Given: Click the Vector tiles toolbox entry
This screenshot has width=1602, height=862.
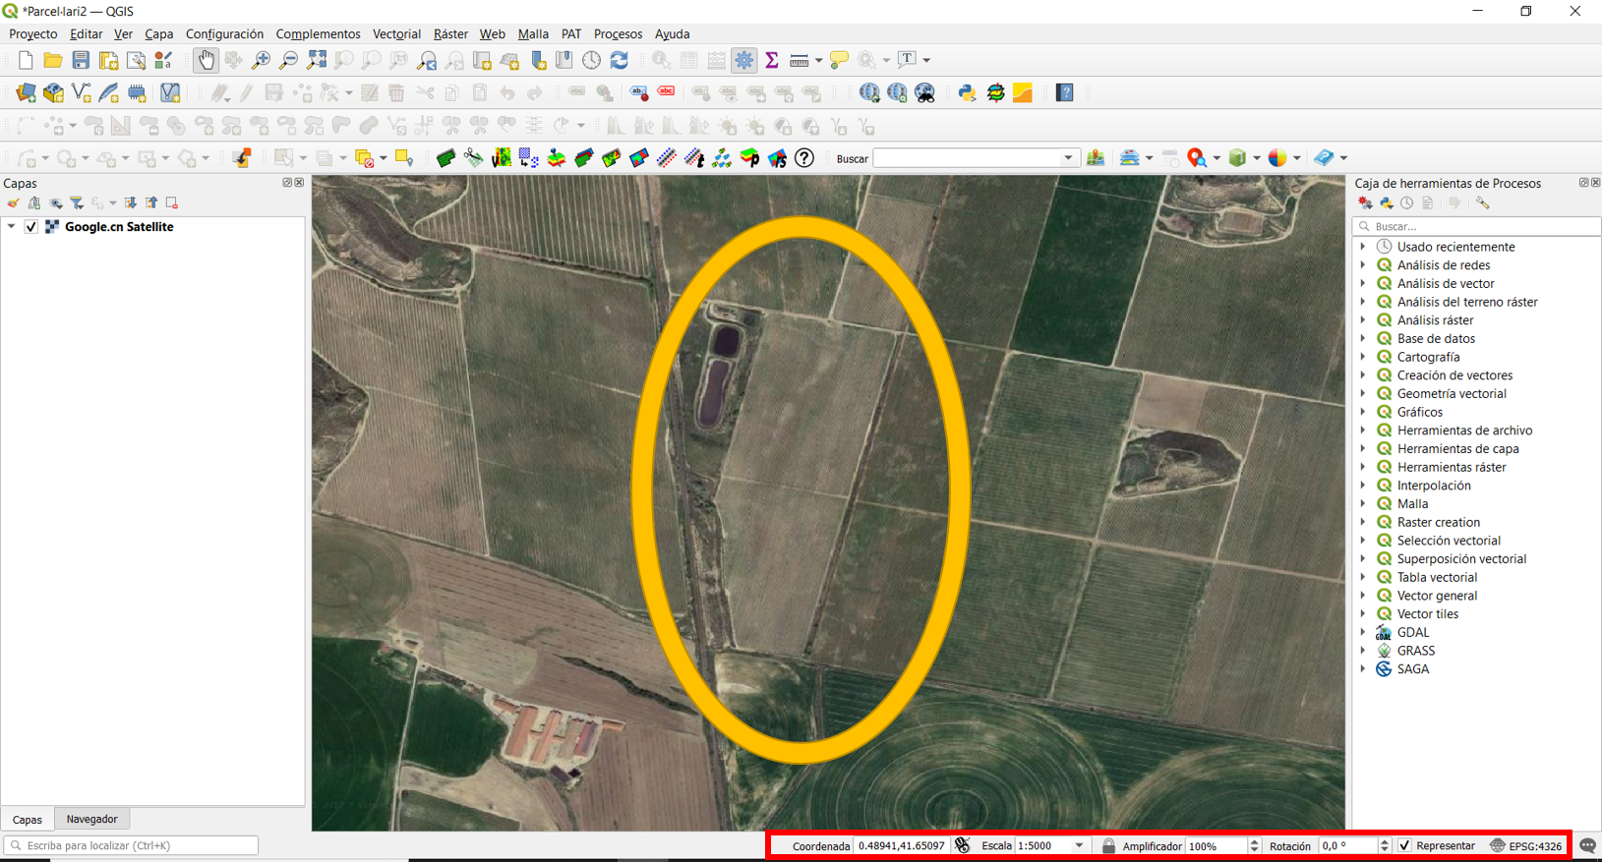Looking at the screenshot, I should pyautogui.click(x=1427, y=614).
